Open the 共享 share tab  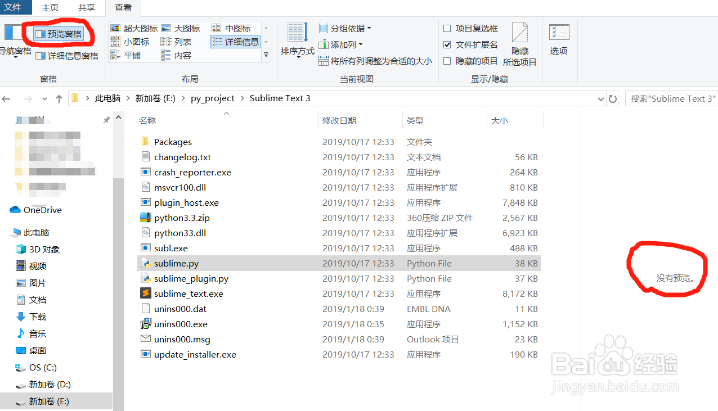(x=87, y=8)
